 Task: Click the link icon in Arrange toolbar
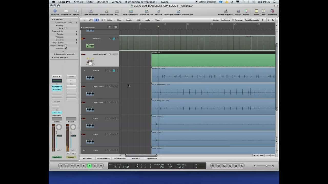click(90, 20)
